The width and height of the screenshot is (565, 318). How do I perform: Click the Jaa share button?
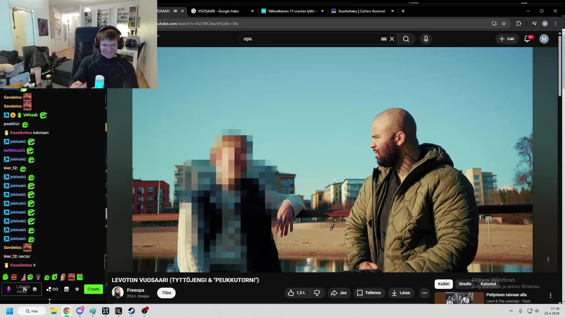point(339,293)
